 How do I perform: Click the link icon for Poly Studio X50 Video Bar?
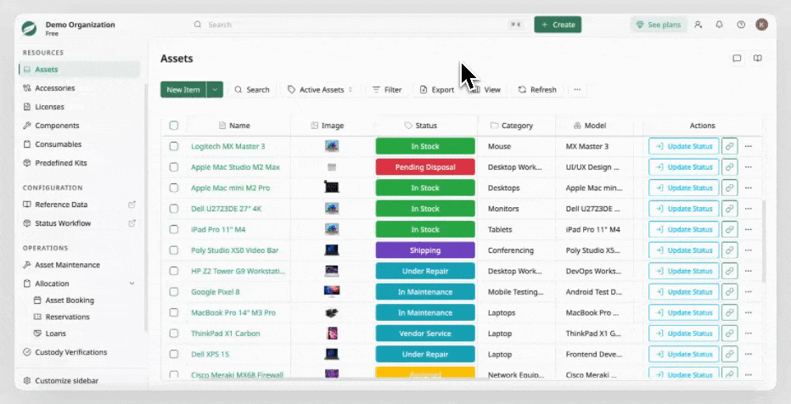tap(729, 250)
